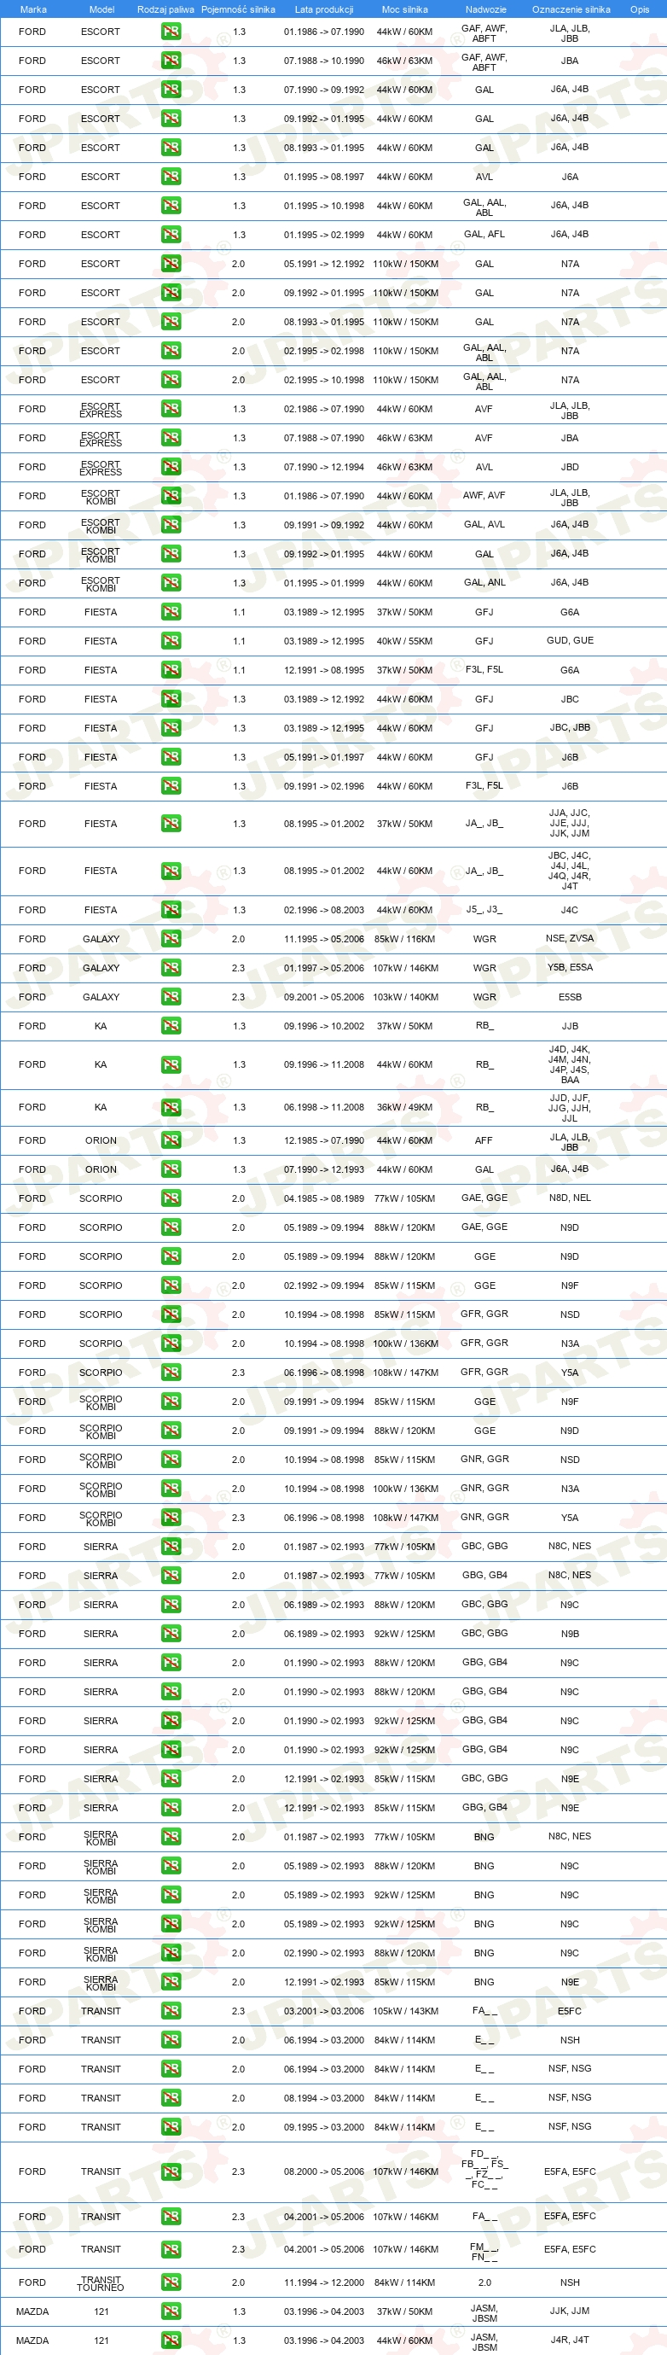This screenshot has height=2355, width=667.
Task: Select power cell '103kW / 140KM'
Action: [x=405, y=998]
